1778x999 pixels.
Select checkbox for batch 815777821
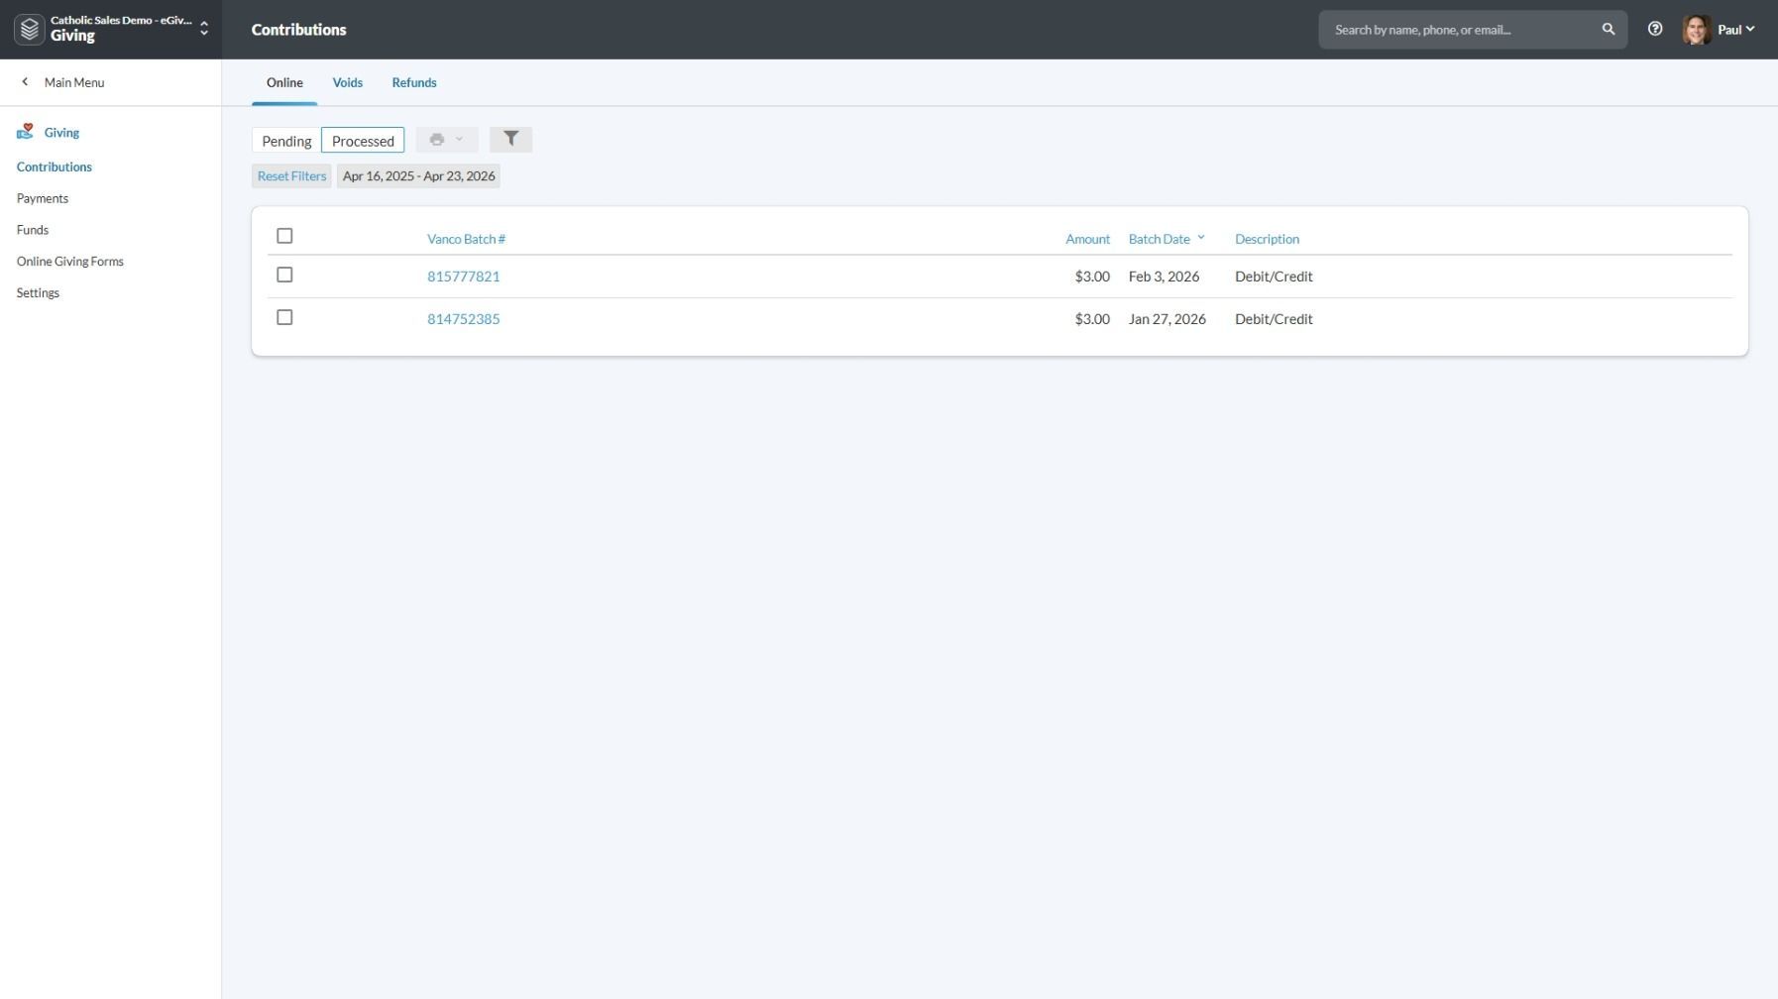(284, 276)
